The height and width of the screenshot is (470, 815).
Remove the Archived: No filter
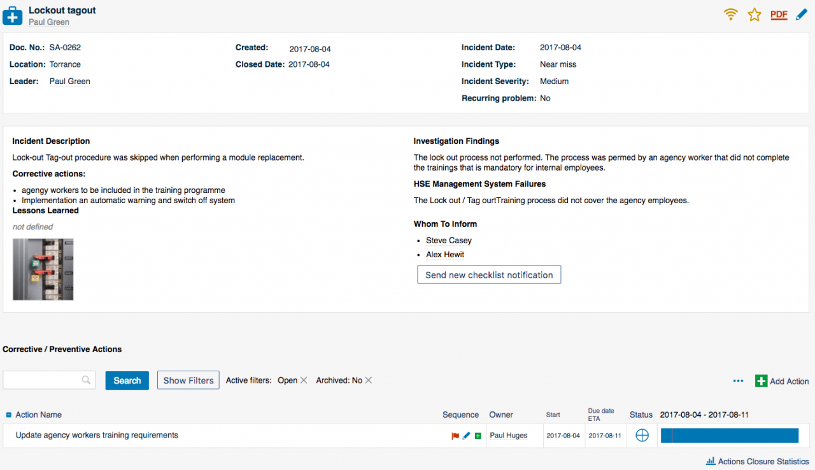click(369, 380)
